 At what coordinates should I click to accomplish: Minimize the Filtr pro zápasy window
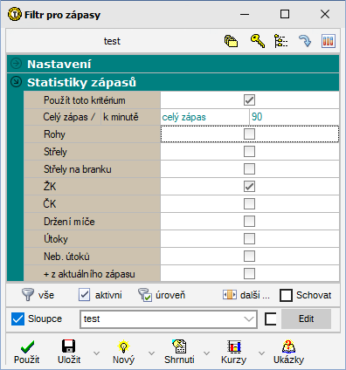(x=245, y=14)
